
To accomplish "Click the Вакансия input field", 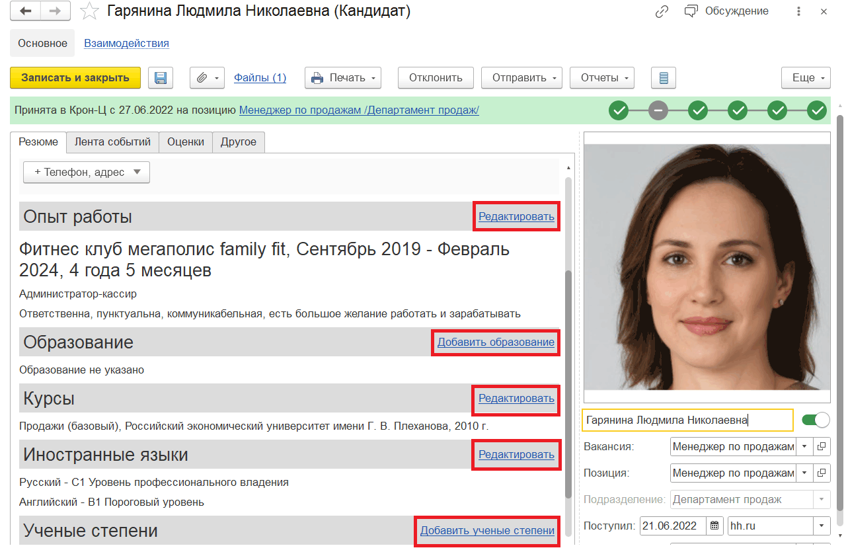I will click(x=733, y=447).
